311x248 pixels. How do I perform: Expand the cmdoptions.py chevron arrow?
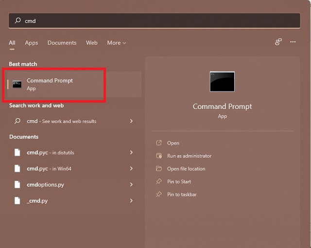[x=131, y=185]
